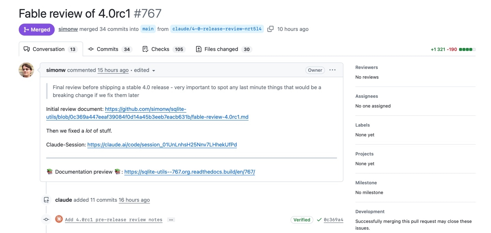
Task: Click the Reviewers sidebar heading
Action: [x=367, y=67]
